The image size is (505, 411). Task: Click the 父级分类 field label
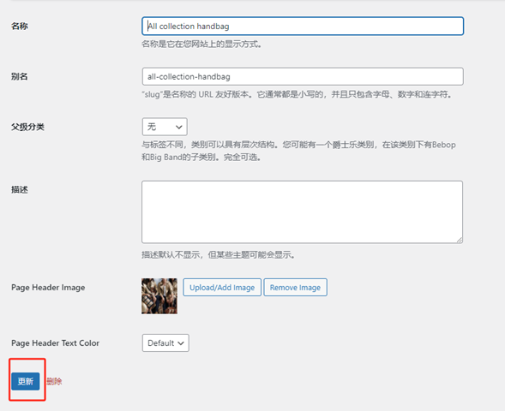(27, 127)
